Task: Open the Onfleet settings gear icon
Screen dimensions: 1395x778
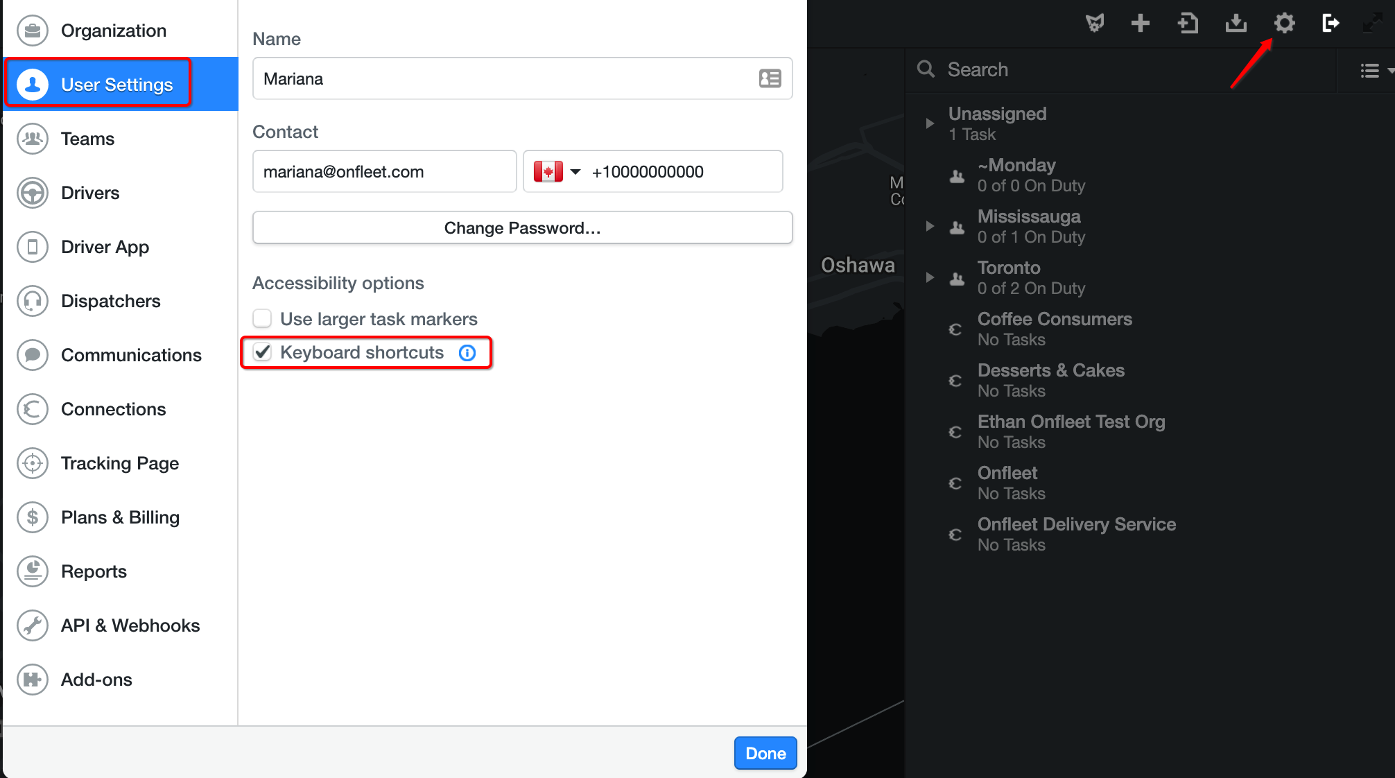Action: 1283,23
